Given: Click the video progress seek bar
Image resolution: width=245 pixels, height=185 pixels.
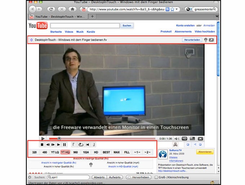Looking at the screenshot, I should point(102,138).
